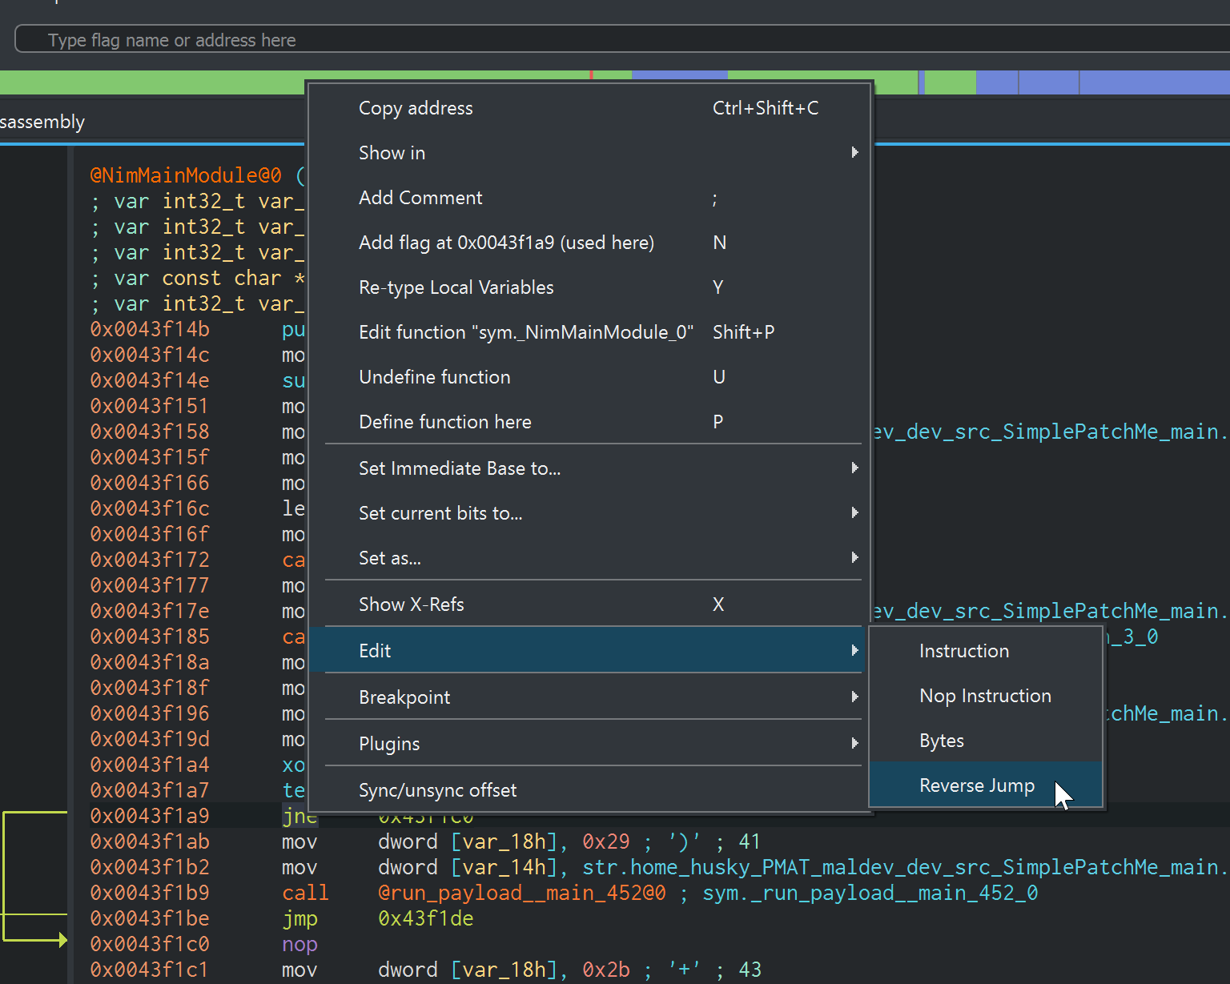This screenshot has width=1230, height=984.
Task: Click Add flag at 0x0043f1a9 option
Action: (506, 243)
